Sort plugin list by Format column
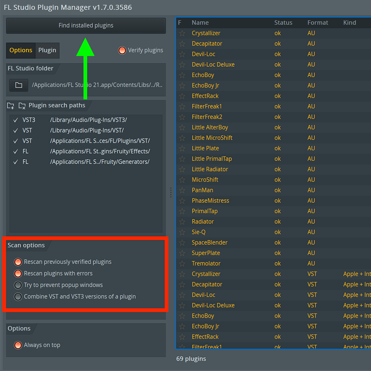Screen dimensions: 371x371 pos(318,23)
